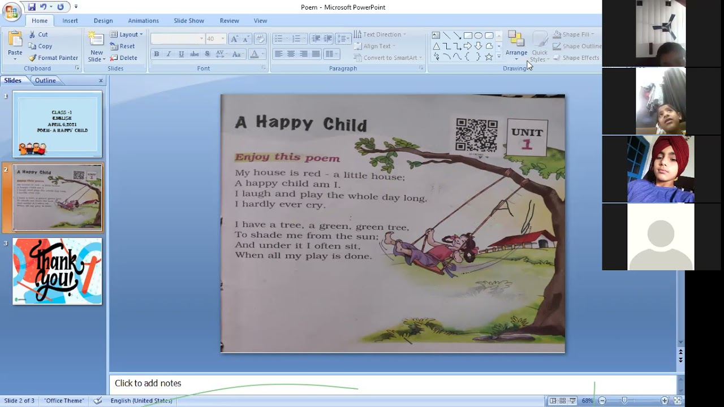Screen dimensions: 724x407
Task: Activate the Format Painter
Action: 53,58
